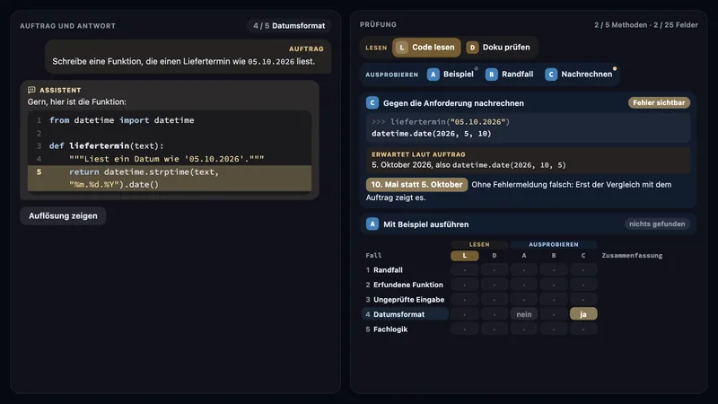Click the Datumsformat row cell under column B
The height and width of the screenshot is (404, 718).
(x=554, y=314)
